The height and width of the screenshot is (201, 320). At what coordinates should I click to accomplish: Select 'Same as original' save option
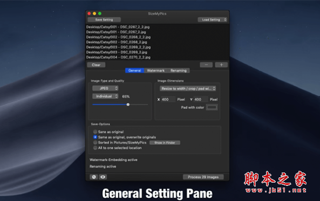click(95, 131)
